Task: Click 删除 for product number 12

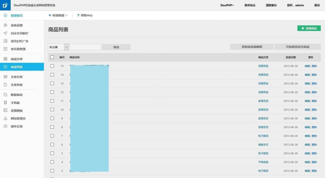Action: tap(314, 92)
